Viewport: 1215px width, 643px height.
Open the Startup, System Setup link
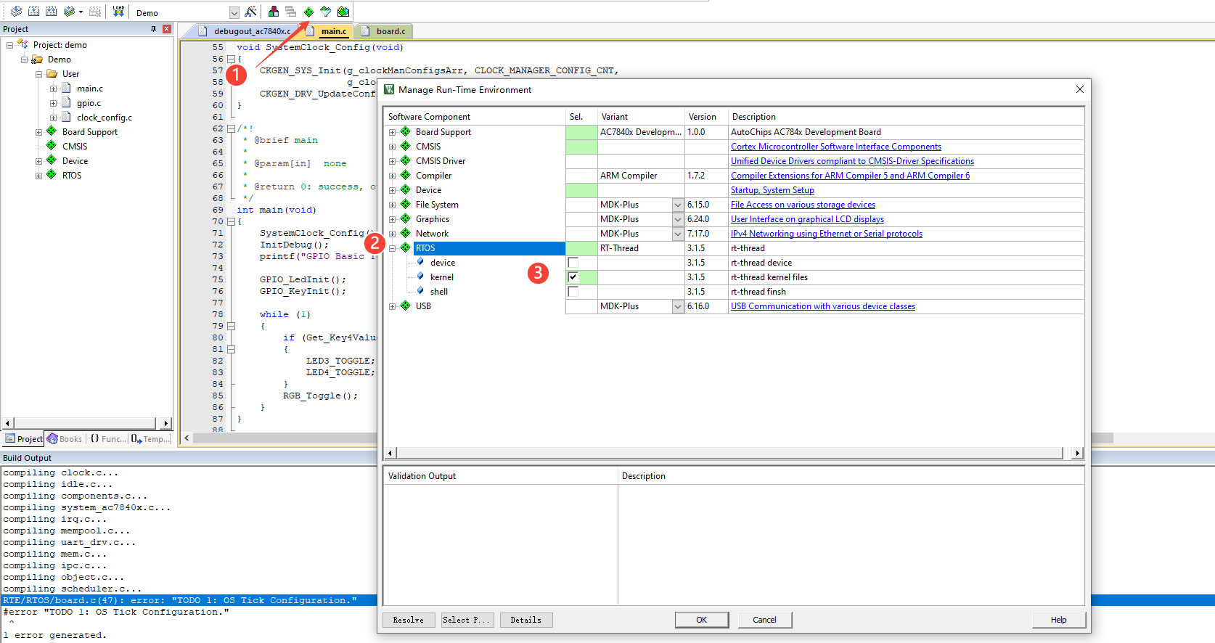coord(772,190)
